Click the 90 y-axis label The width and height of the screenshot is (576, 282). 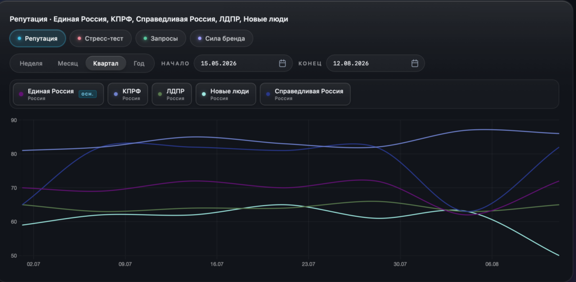[13, 120]
